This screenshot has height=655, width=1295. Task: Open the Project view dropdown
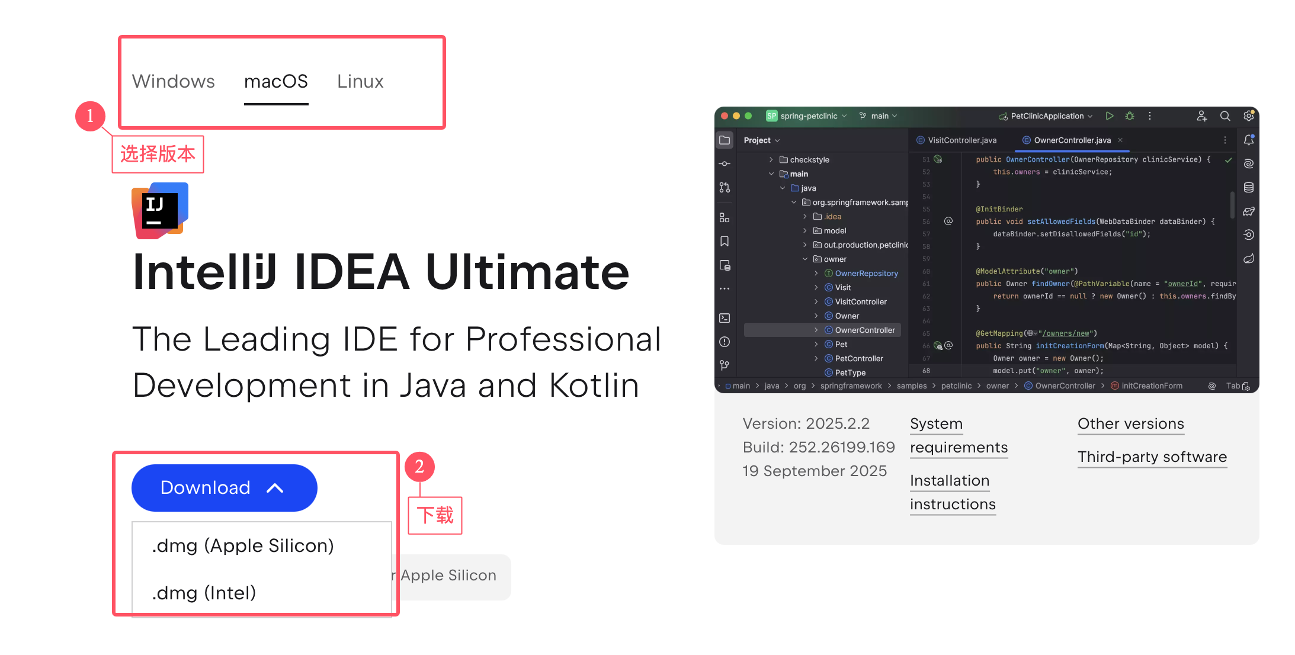click(x=762, y=140)
